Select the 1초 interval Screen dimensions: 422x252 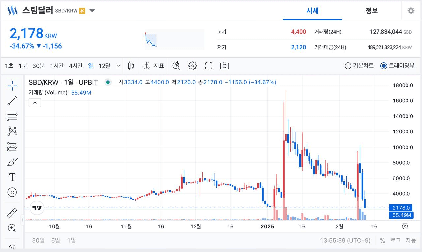click(9, 66)
